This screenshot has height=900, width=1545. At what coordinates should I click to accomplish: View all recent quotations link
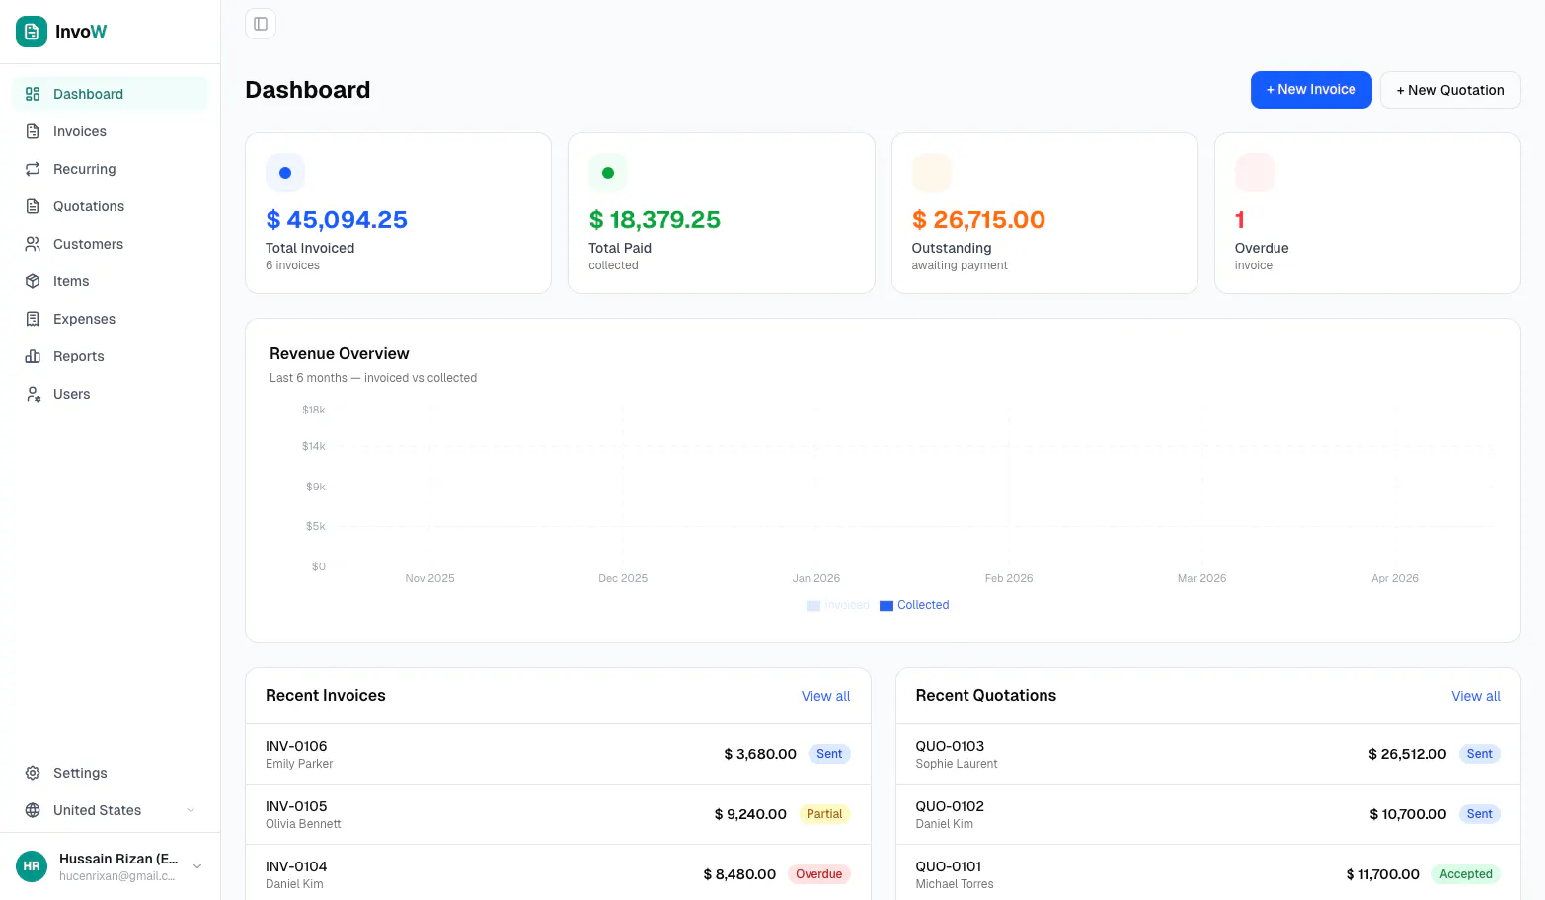click(1476, 696)
